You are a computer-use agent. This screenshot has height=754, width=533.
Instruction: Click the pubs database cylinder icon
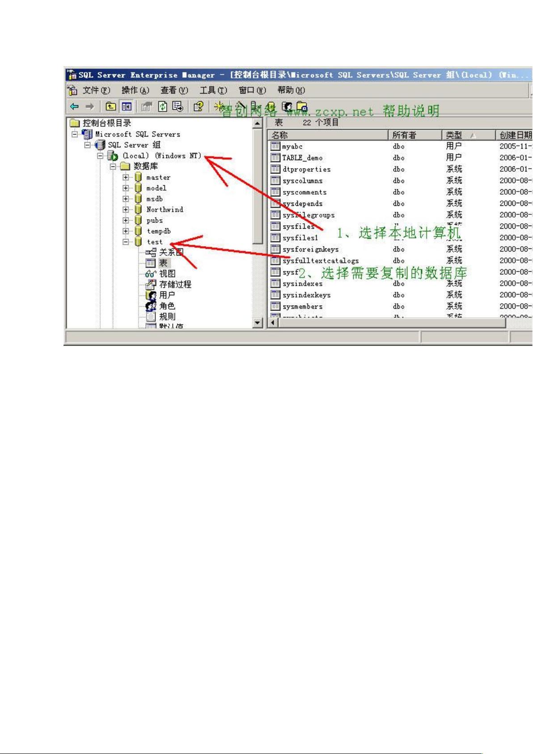coord(138,220)
